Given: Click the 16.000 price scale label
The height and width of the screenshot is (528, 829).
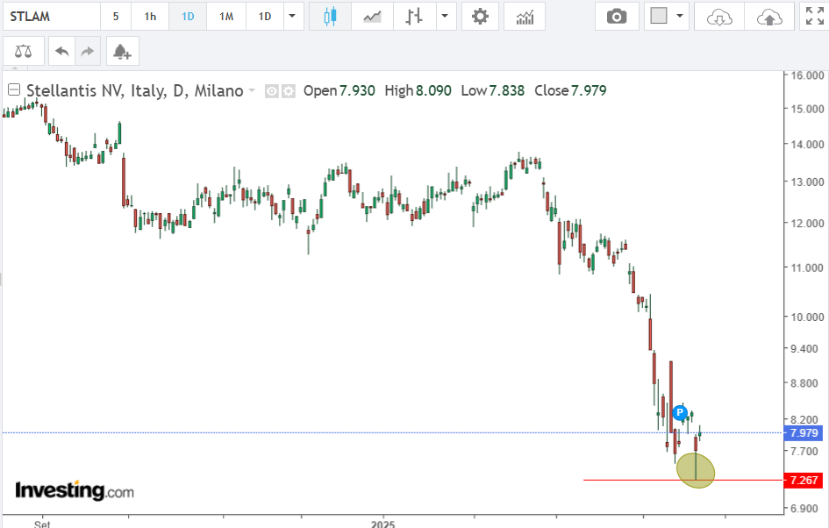Looking at the screenshot, I should tap(807, 75).
